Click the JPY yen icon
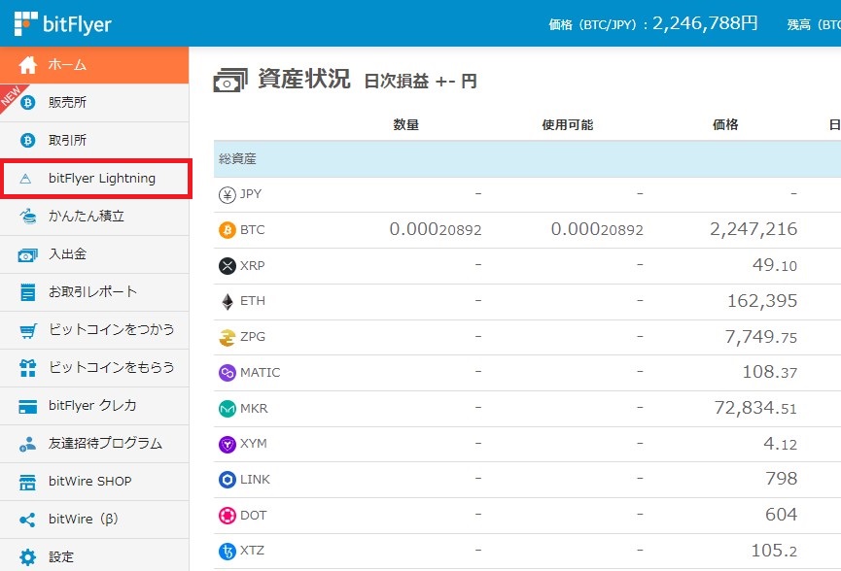 228,194
